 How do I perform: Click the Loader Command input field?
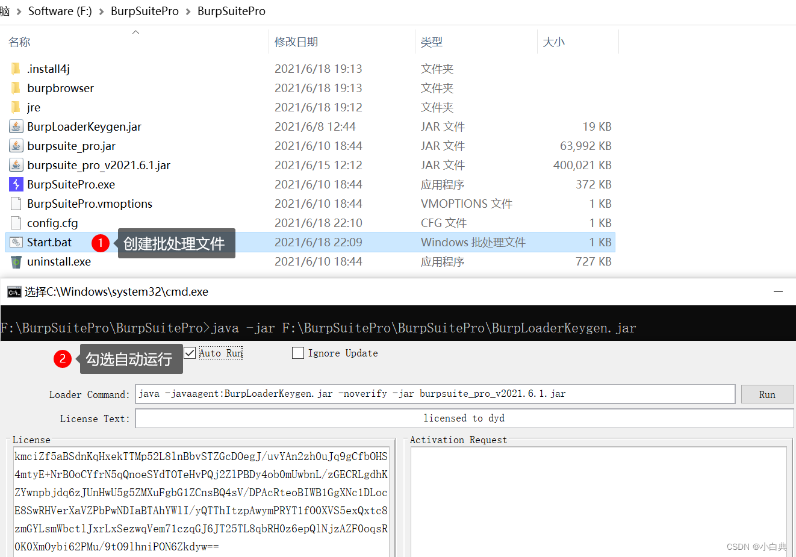(435, 394)
